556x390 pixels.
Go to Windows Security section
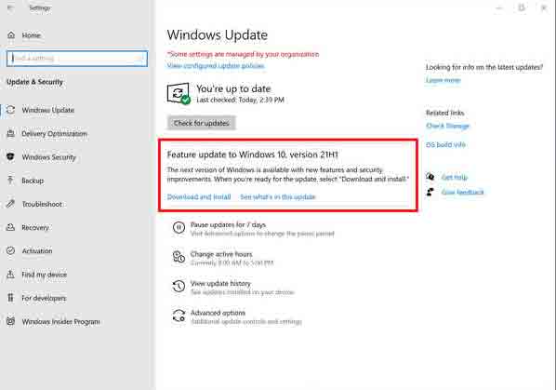(49, 157)
